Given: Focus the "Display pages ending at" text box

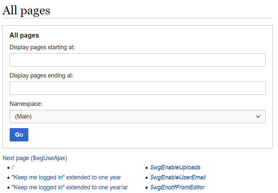Looking at the screenshot, I should tap(137, 88).
